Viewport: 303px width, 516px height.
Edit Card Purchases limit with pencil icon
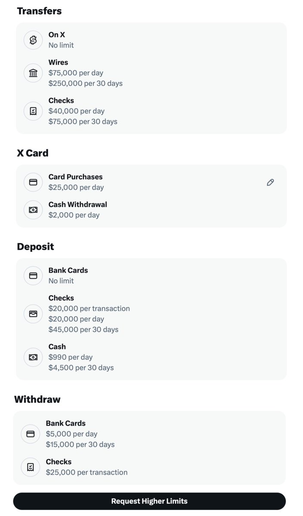coord(270,182)
